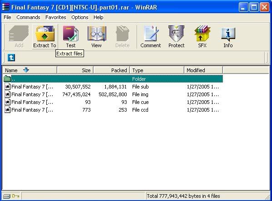Go up one level with blue arrow

click(x=11, y=58)
